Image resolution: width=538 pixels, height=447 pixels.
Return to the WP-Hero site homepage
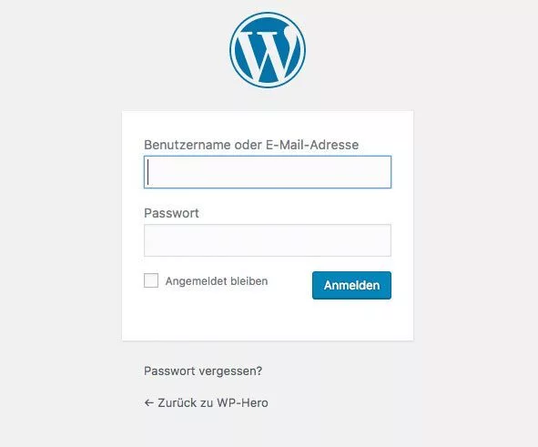[207, 402]
